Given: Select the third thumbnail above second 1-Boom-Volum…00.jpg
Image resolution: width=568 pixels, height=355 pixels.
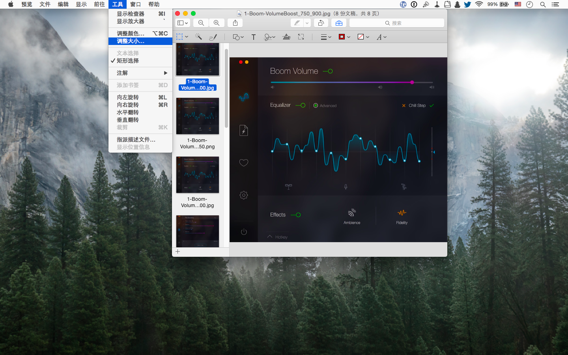Looking at the screenshot, I should click(x=198, y=175).
